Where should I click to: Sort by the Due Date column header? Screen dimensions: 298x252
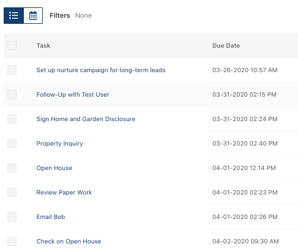tap(226, 46)
